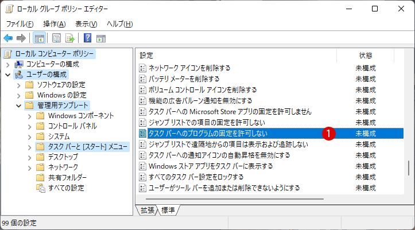This screenshot has height=230, width=415.
Task: Select ジャンプ リストでの項目の固定を許可しない policy
Action: tap(207, 122)
